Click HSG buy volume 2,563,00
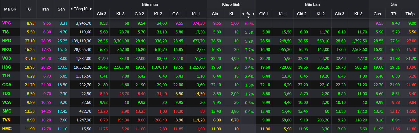Screen dimensions: 419x133 click(121, 67)
